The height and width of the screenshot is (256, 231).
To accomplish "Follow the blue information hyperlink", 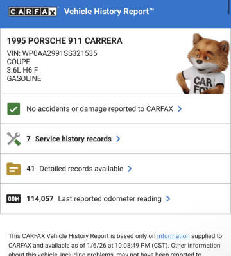I will point(173,236).
